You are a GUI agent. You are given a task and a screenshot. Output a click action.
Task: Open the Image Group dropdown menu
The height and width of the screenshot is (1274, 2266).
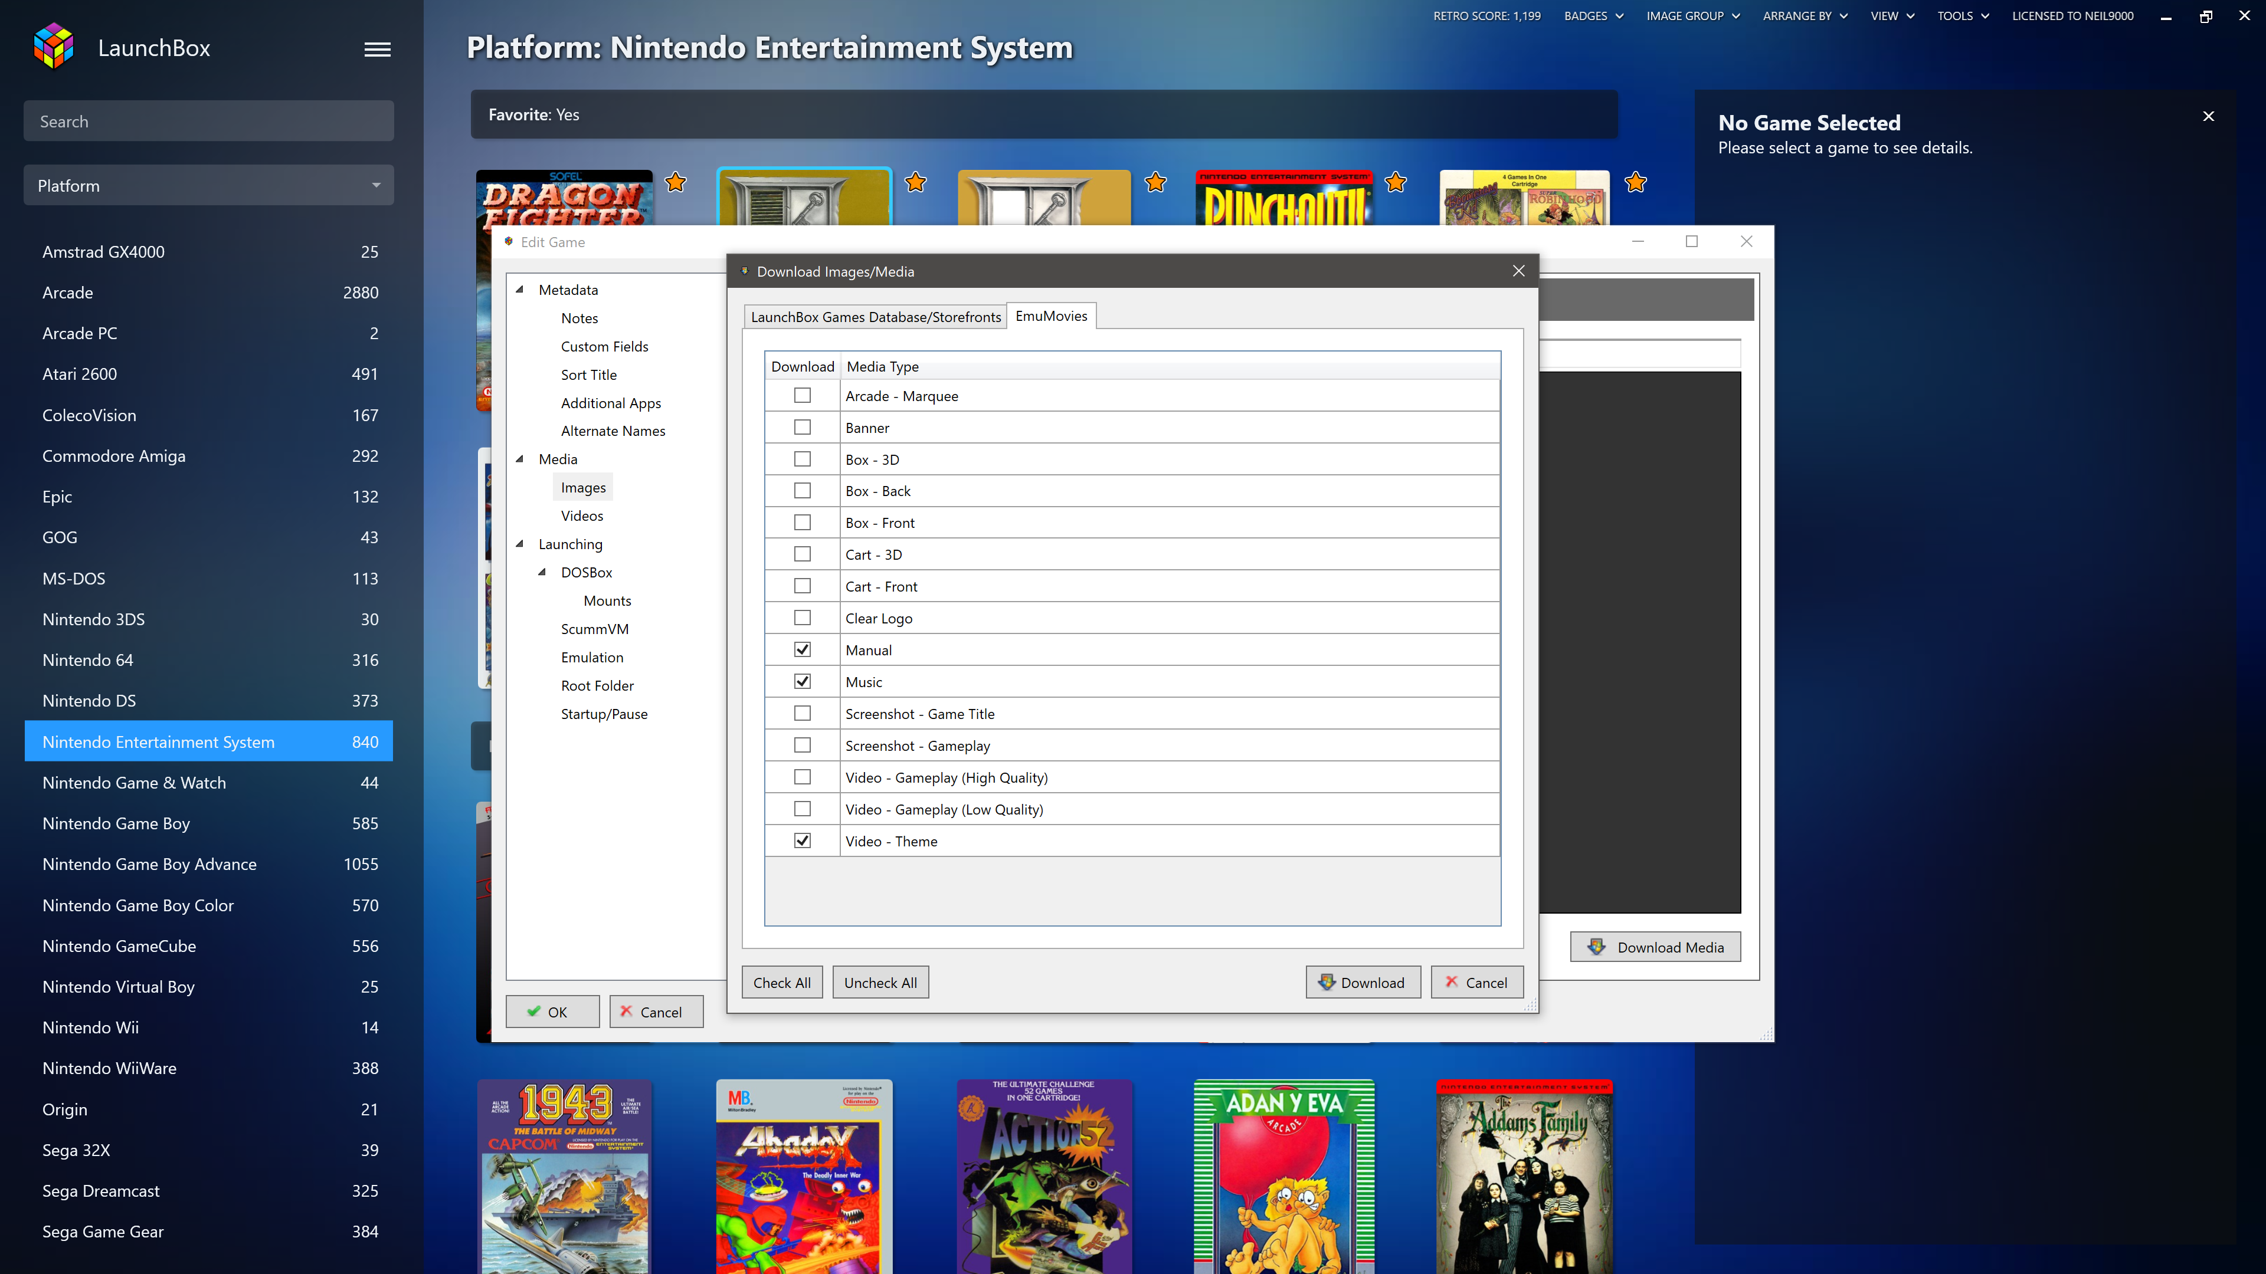(x=1692, y=16)
